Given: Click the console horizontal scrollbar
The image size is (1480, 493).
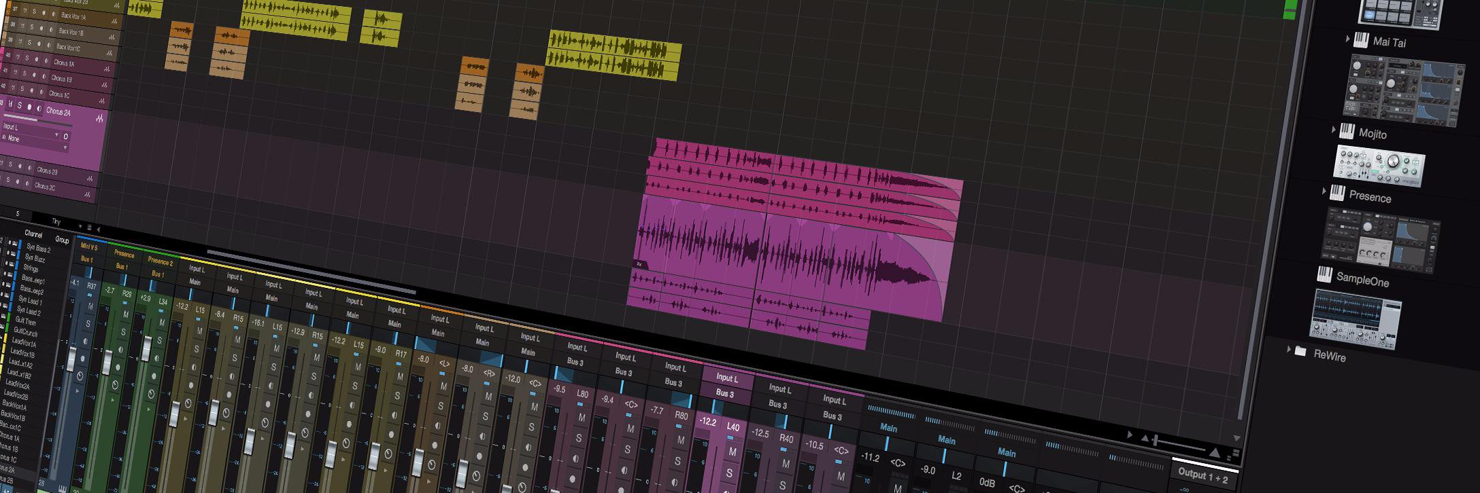Looking at the screenshot, I should point(311,272).
